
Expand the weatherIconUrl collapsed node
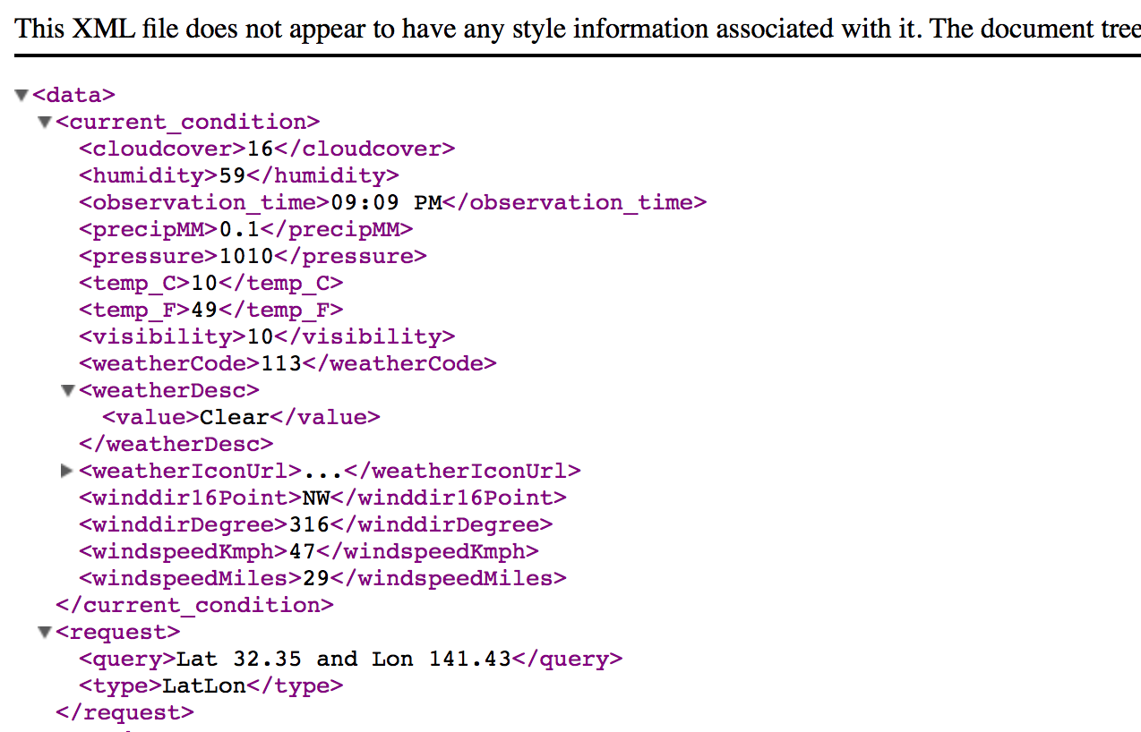coord(68,471)
